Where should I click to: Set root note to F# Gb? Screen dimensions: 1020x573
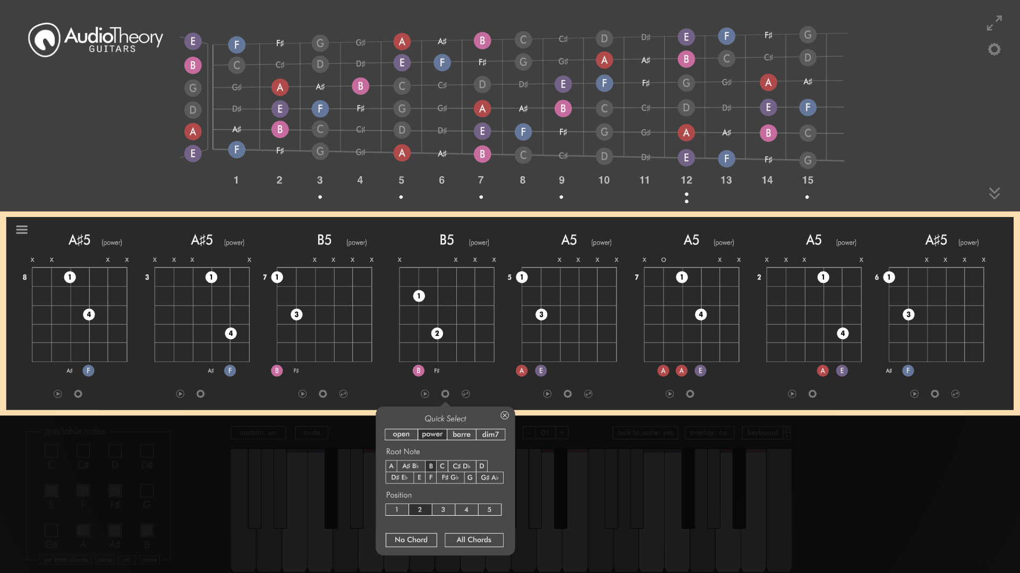point(450,477)
